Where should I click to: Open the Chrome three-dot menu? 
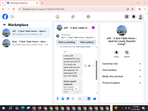coord(145,9)
